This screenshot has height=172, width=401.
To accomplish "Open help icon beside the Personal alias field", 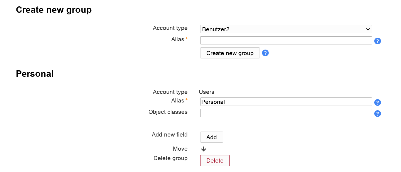I will (x=377, y=102).
